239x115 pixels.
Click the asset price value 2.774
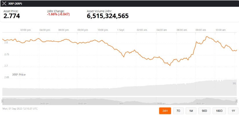pyautogui.click(x=12, y=16)
